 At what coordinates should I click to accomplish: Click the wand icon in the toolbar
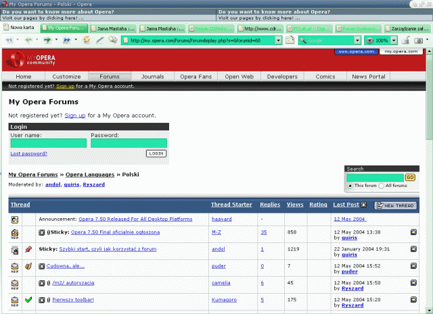[x=99, y=41]
